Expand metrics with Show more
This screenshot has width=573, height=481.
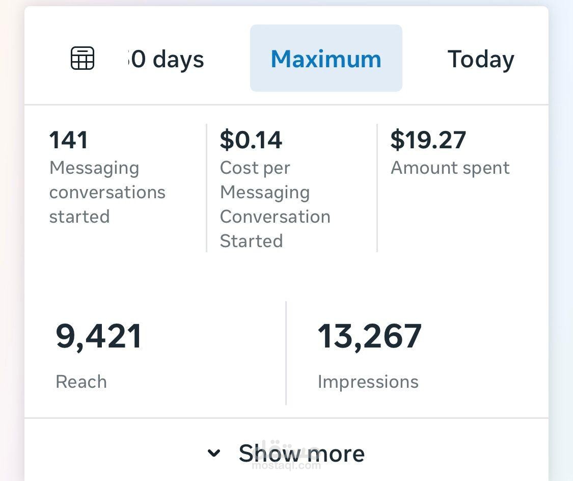286,453
